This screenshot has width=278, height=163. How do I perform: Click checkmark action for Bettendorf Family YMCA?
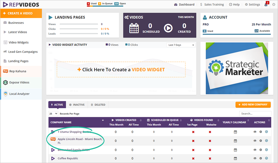pyautogui.click(x=266, y=150)
